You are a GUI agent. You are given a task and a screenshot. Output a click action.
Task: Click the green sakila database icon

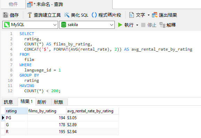[64, 25]
